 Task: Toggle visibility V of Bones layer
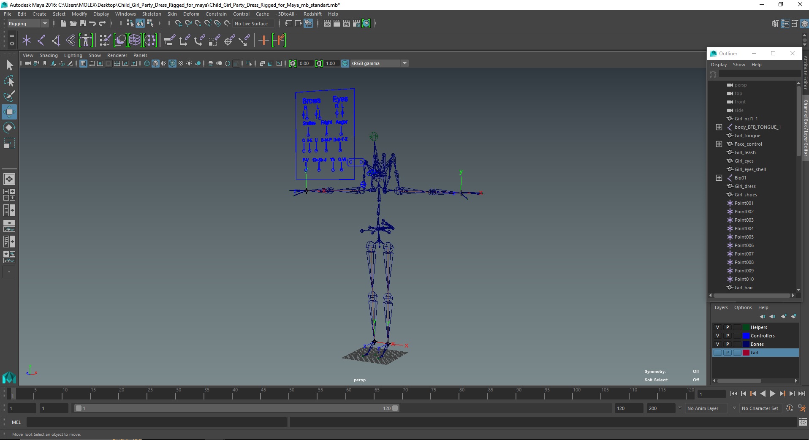point(717,344)
